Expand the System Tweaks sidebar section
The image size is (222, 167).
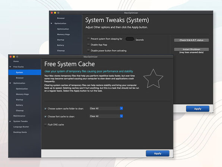tap(10, 121)
